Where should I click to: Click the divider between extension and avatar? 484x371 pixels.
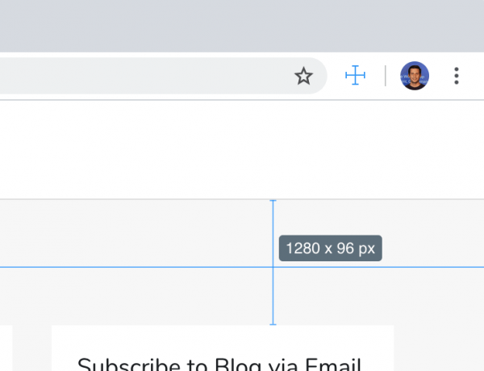coord(386,76)
